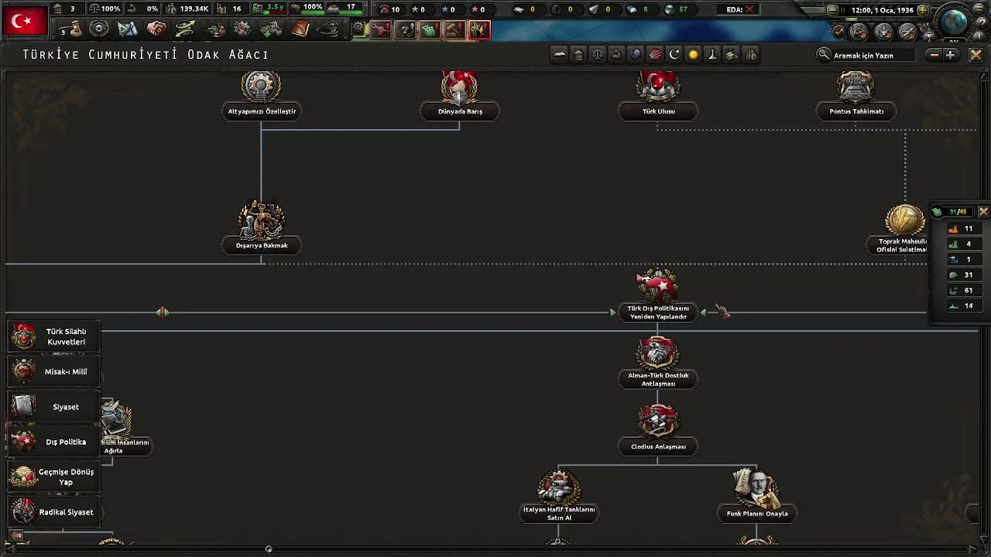
Task: Click the date 12:00, 1 Oca, 1936
Action: click(x=883, y=10)
